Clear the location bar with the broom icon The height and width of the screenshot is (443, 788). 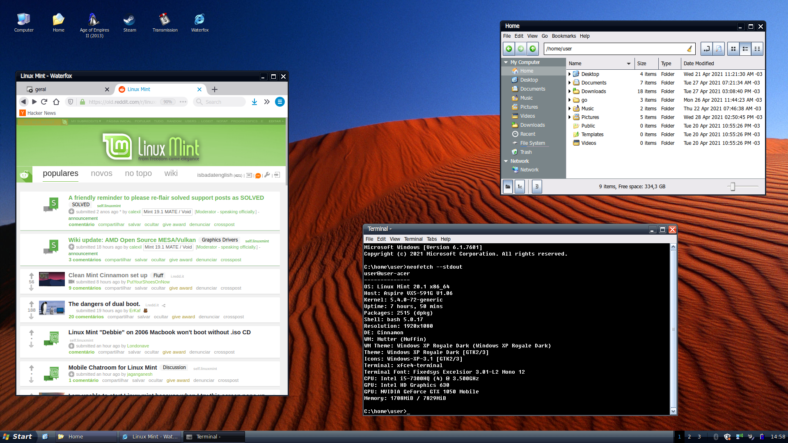689,49
